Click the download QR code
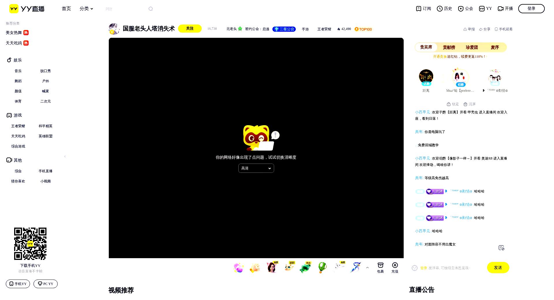This screenshot has height=300, width=554. pos(30,244)
